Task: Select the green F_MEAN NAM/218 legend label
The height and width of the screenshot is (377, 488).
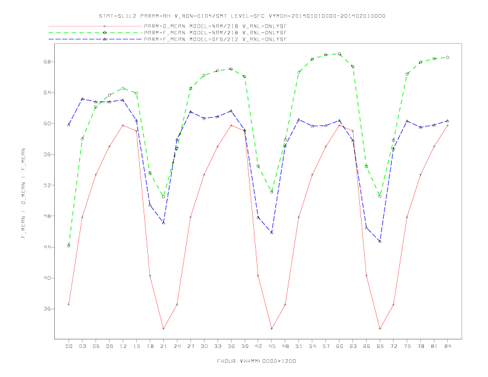Action: (x=215, y=33)
